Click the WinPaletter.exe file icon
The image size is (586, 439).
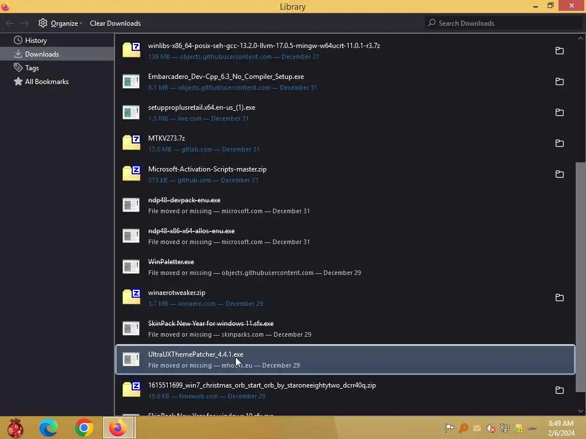[x=131, y=266]
